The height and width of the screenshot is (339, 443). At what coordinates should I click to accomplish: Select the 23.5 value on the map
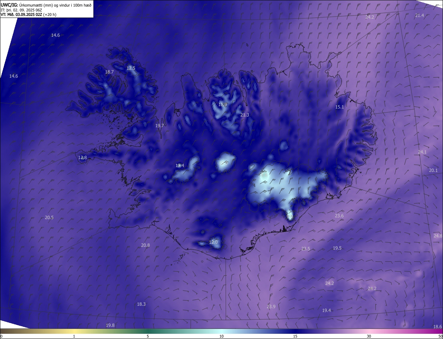coord(306,249)
